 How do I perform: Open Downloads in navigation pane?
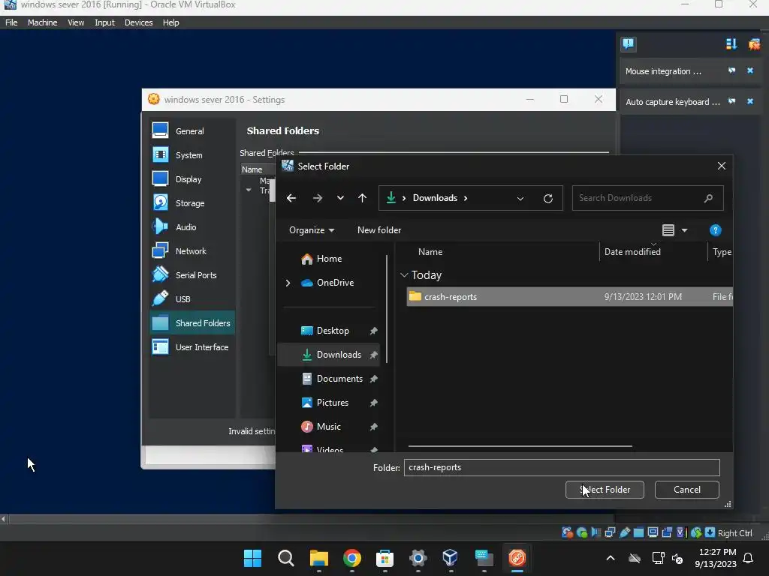tap(339, 355)
